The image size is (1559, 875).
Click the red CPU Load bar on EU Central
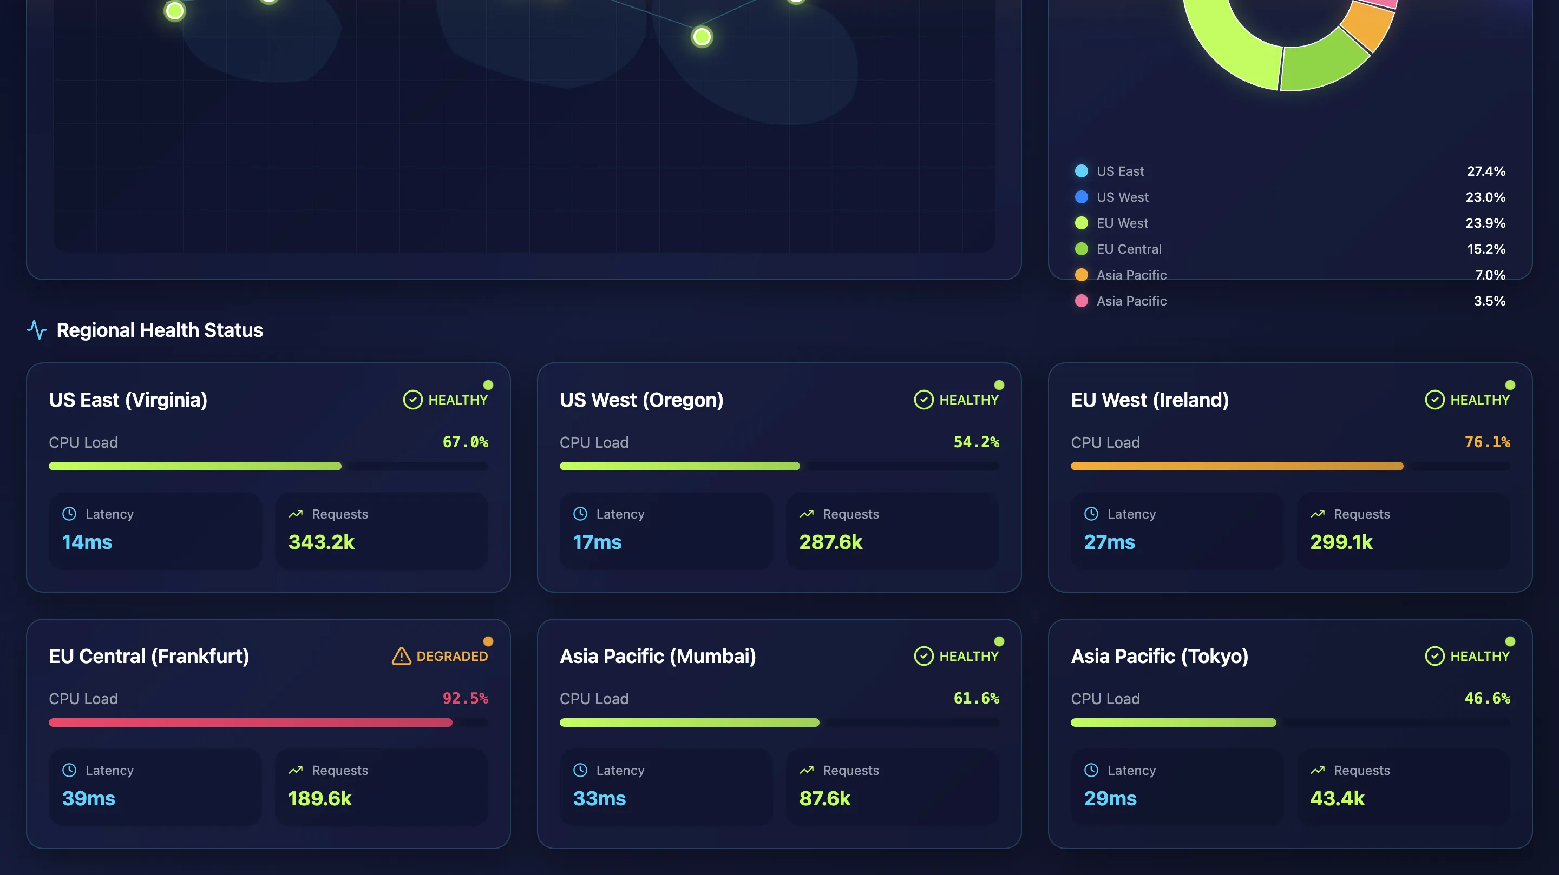(x=250, y=722)
